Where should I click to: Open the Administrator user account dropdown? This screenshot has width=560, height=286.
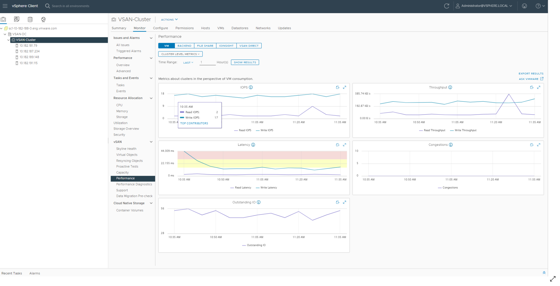(x=484, y=6)
